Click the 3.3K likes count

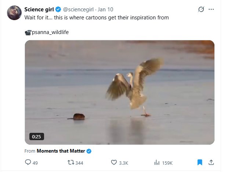coord(124,162)
